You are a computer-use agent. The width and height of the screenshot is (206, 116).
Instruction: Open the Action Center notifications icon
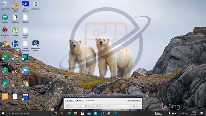(202, 113)
